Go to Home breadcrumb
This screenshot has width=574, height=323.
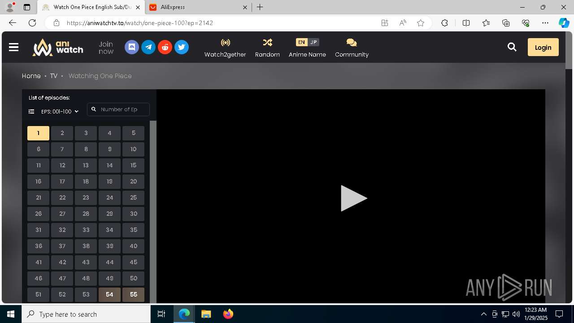[31, 76]
